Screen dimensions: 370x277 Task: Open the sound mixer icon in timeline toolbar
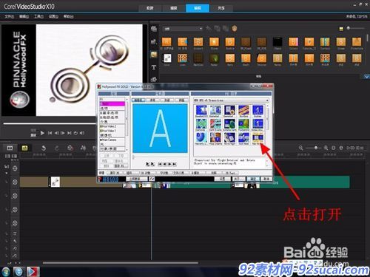coord(83,148)
